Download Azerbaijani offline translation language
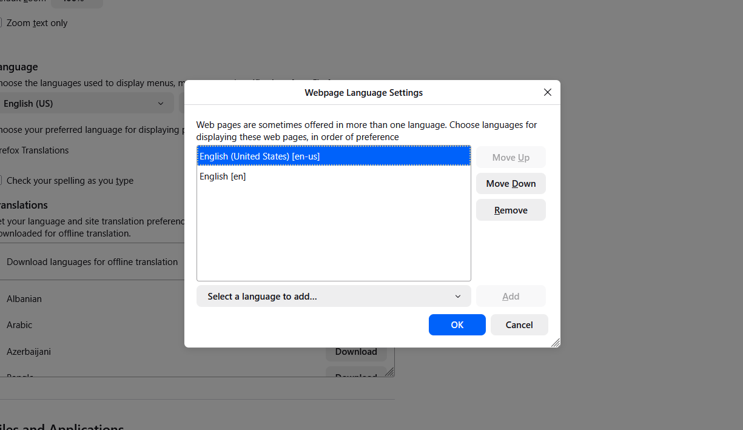This screenshot has width=743, height=430. [x=356, y=352]
